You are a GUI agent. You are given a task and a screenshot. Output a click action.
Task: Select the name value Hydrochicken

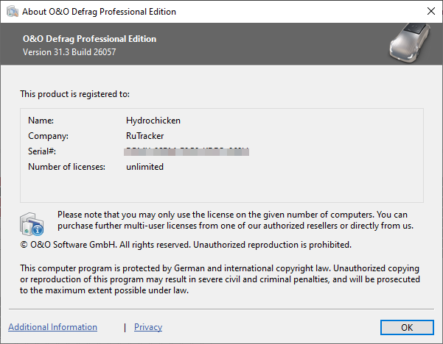point(153,121)
